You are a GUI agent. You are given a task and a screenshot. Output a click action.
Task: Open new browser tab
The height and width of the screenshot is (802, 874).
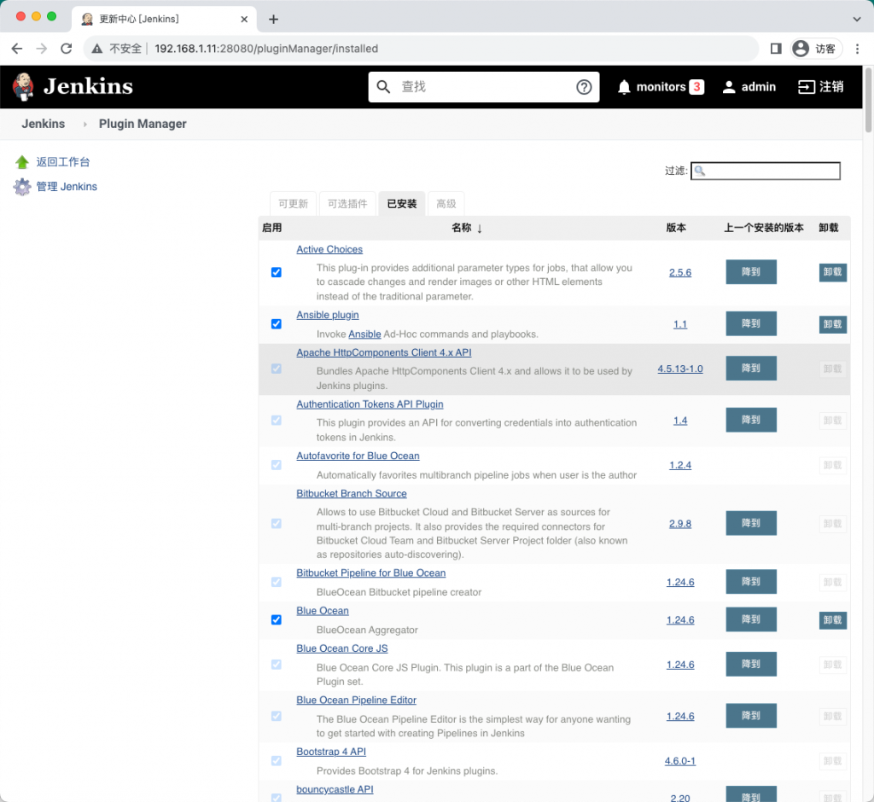(273, 19)
